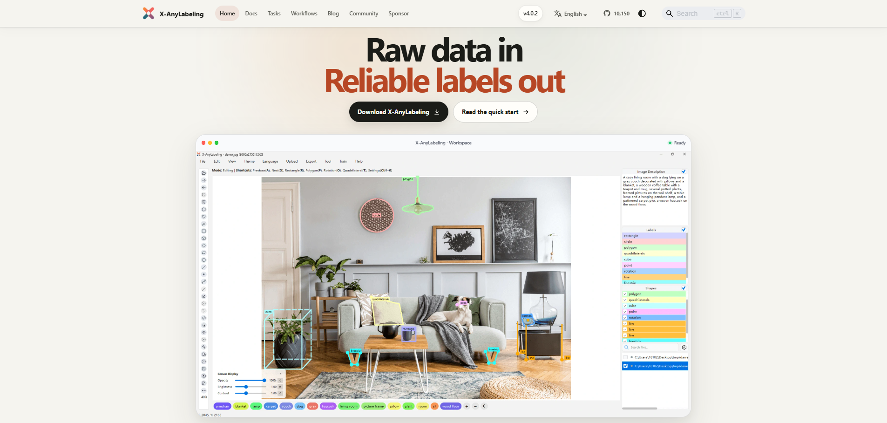
Task: Click the plus button beside the tags
Action: pos(467,406)
